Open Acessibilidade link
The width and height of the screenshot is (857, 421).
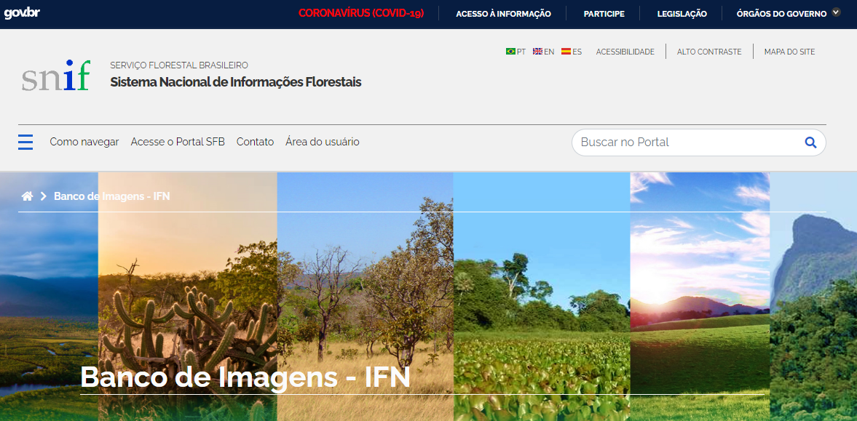(625, 52)
